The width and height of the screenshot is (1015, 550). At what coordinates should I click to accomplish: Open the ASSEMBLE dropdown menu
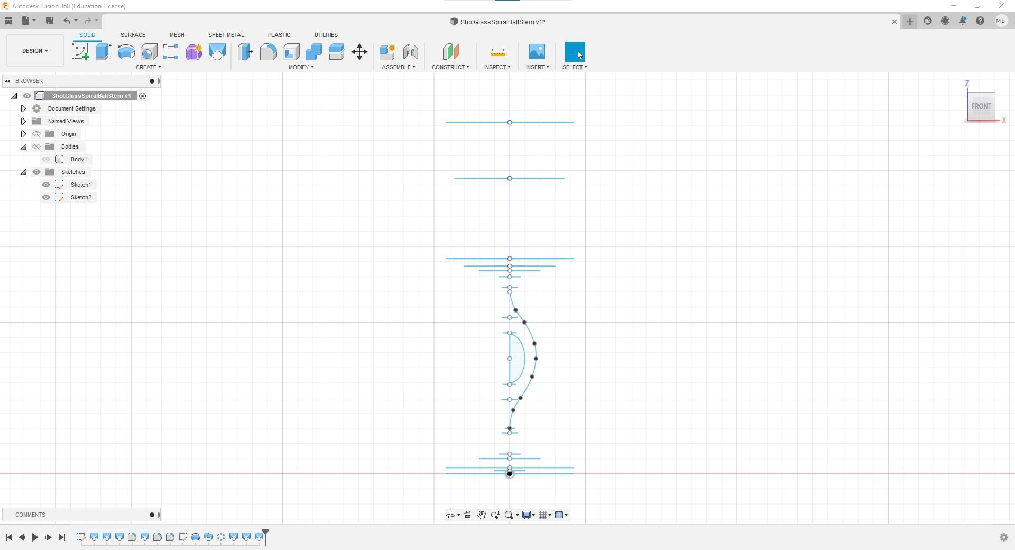(399, 67)
